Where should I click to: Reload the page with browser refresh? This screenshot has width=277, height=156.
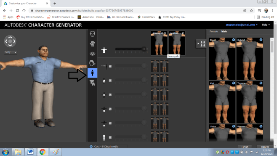17,11
